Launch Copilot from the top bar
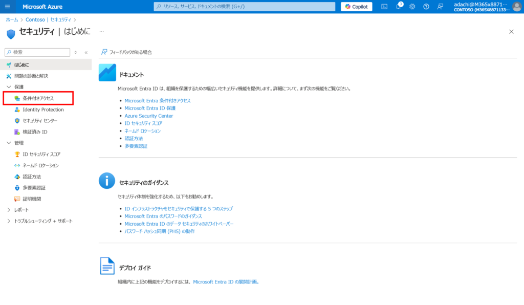 356,6
